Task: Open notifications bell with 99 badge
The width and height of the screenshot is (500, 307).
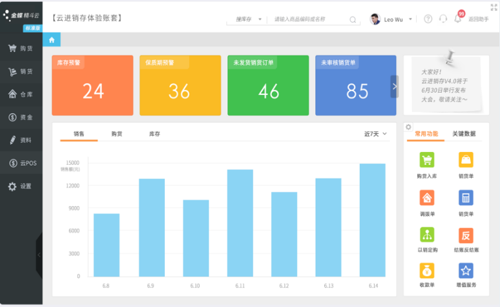Action: click(458, 18)
